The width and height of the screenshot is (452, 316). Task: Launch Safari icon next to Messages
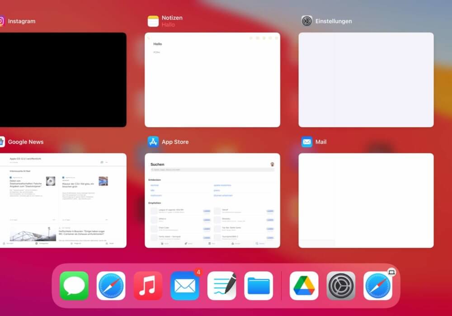pyautogui.click(x=111, y=286)
